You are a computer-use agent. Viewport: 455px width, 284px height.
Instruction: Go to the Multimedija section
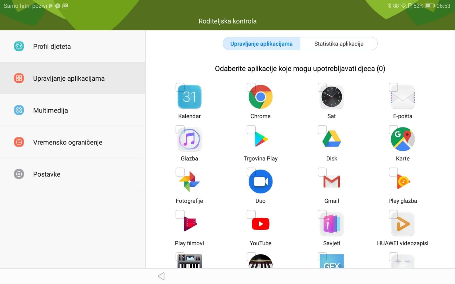tap(73, 110)
